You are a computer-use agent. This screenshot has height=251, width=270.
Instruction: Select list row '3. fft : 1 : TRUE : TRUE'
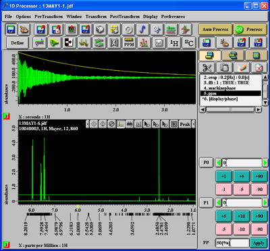click(231, 83)
